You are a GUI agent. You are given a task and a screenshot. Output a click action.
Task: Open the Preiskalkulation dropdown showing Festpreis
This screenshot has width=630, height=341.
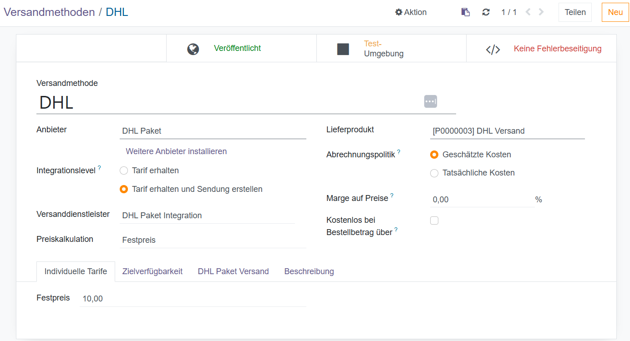click(213, 240)
